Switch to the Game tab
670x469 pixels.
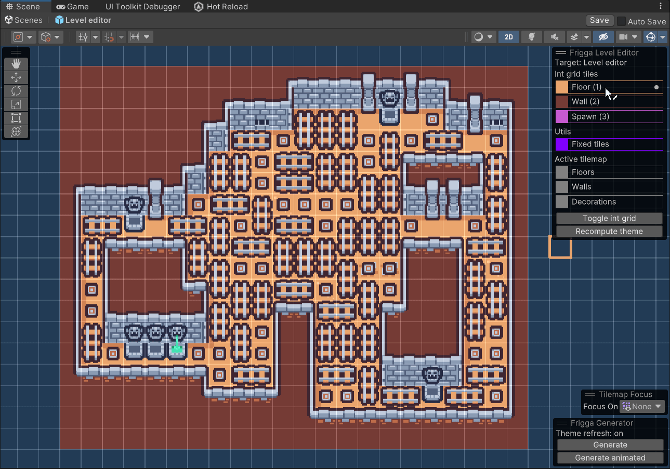tap(73, 6)
